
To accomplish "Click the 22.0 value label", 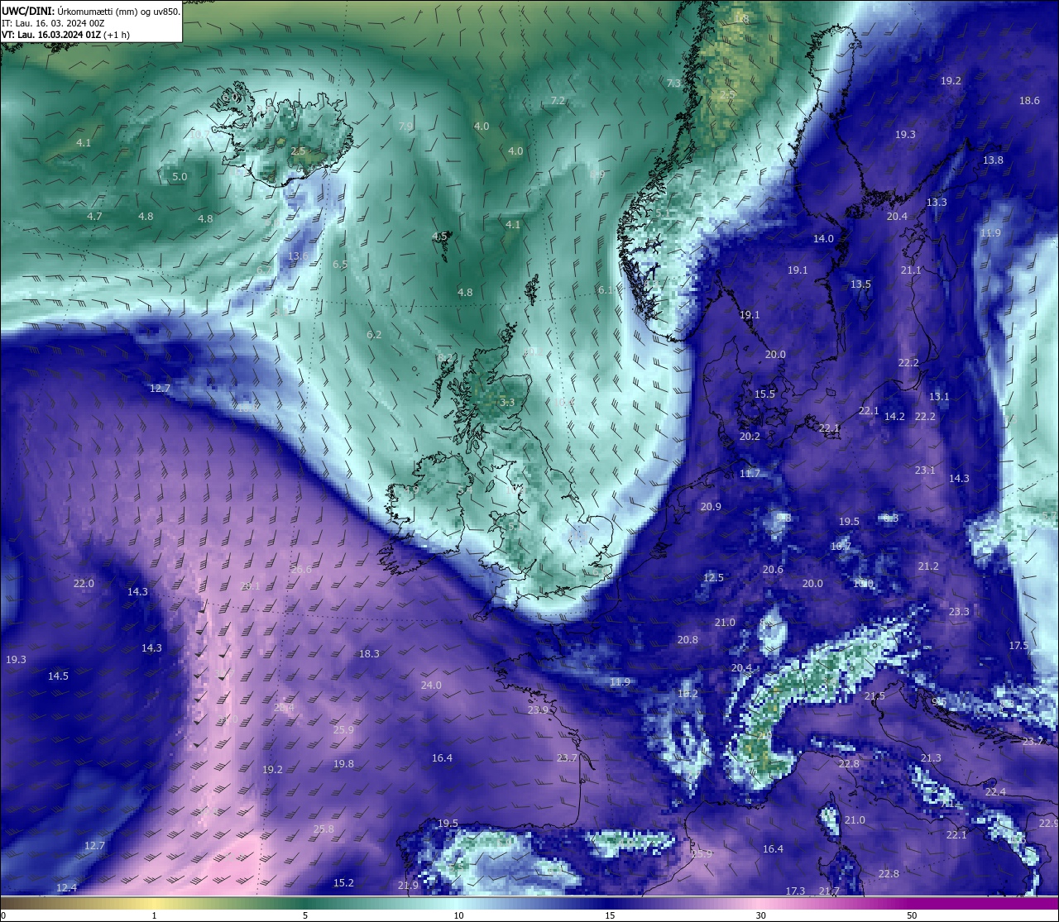I will tap(84, 584).
